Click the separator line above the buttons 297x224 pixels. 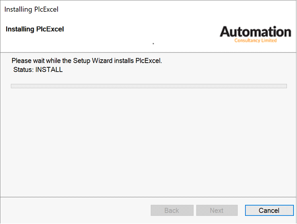148,197
